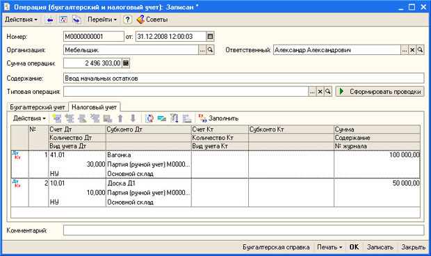Click the help question mark icon
The width and height of the screenshot is (431, 256).
pyautogui.click(x=127, y=19)
